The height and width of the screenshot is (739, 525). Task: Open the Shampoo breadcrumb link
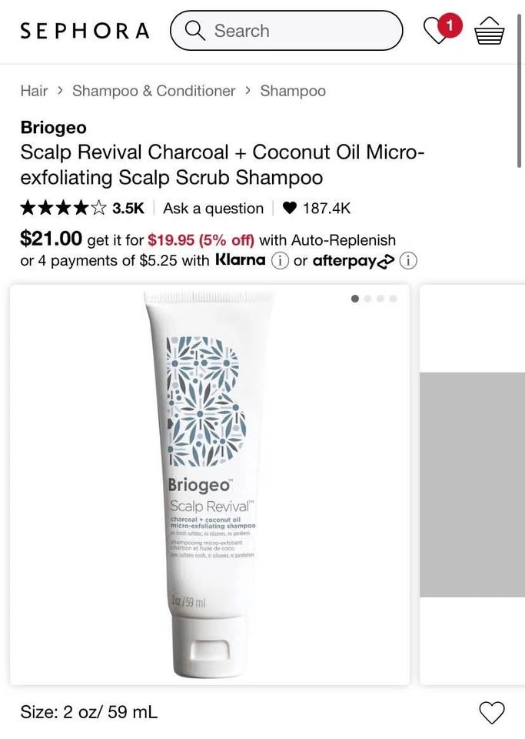[293, 91]
